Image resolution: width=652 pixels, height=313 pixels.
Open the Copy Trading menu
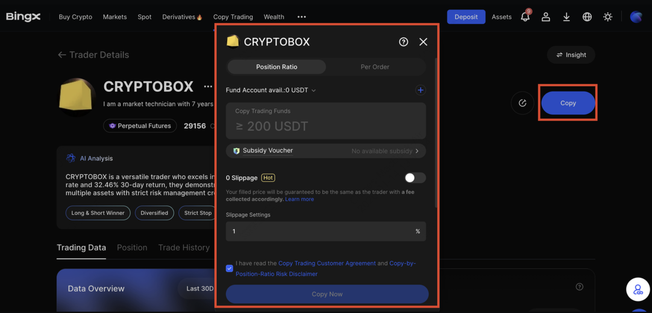click(x=233, y=17)
